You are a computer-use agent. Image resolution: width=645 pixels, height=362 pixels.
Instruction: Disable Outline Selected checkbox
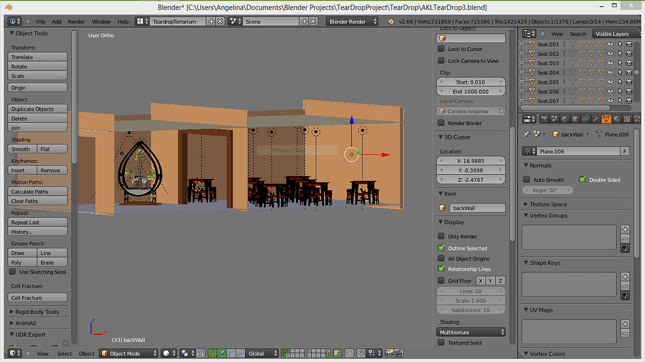pos(441,248)
